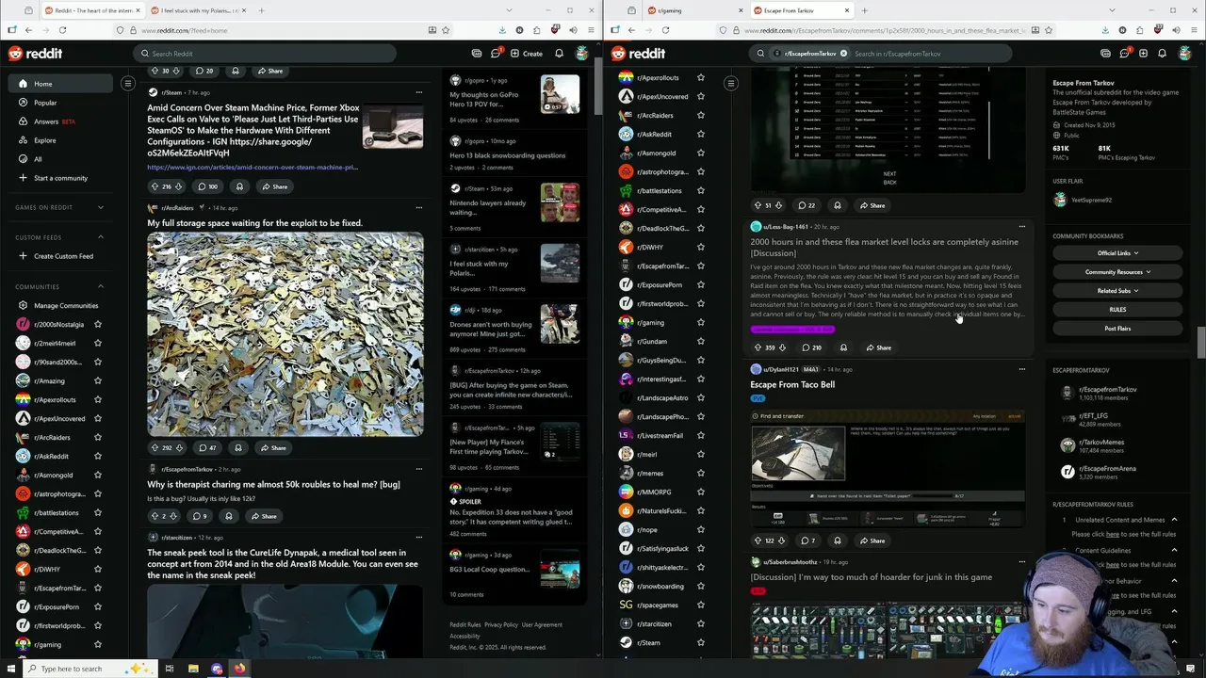Open overflow menu on r/Steam post
This screenshot has width=1206, height=678.
[x=418, y=92]
